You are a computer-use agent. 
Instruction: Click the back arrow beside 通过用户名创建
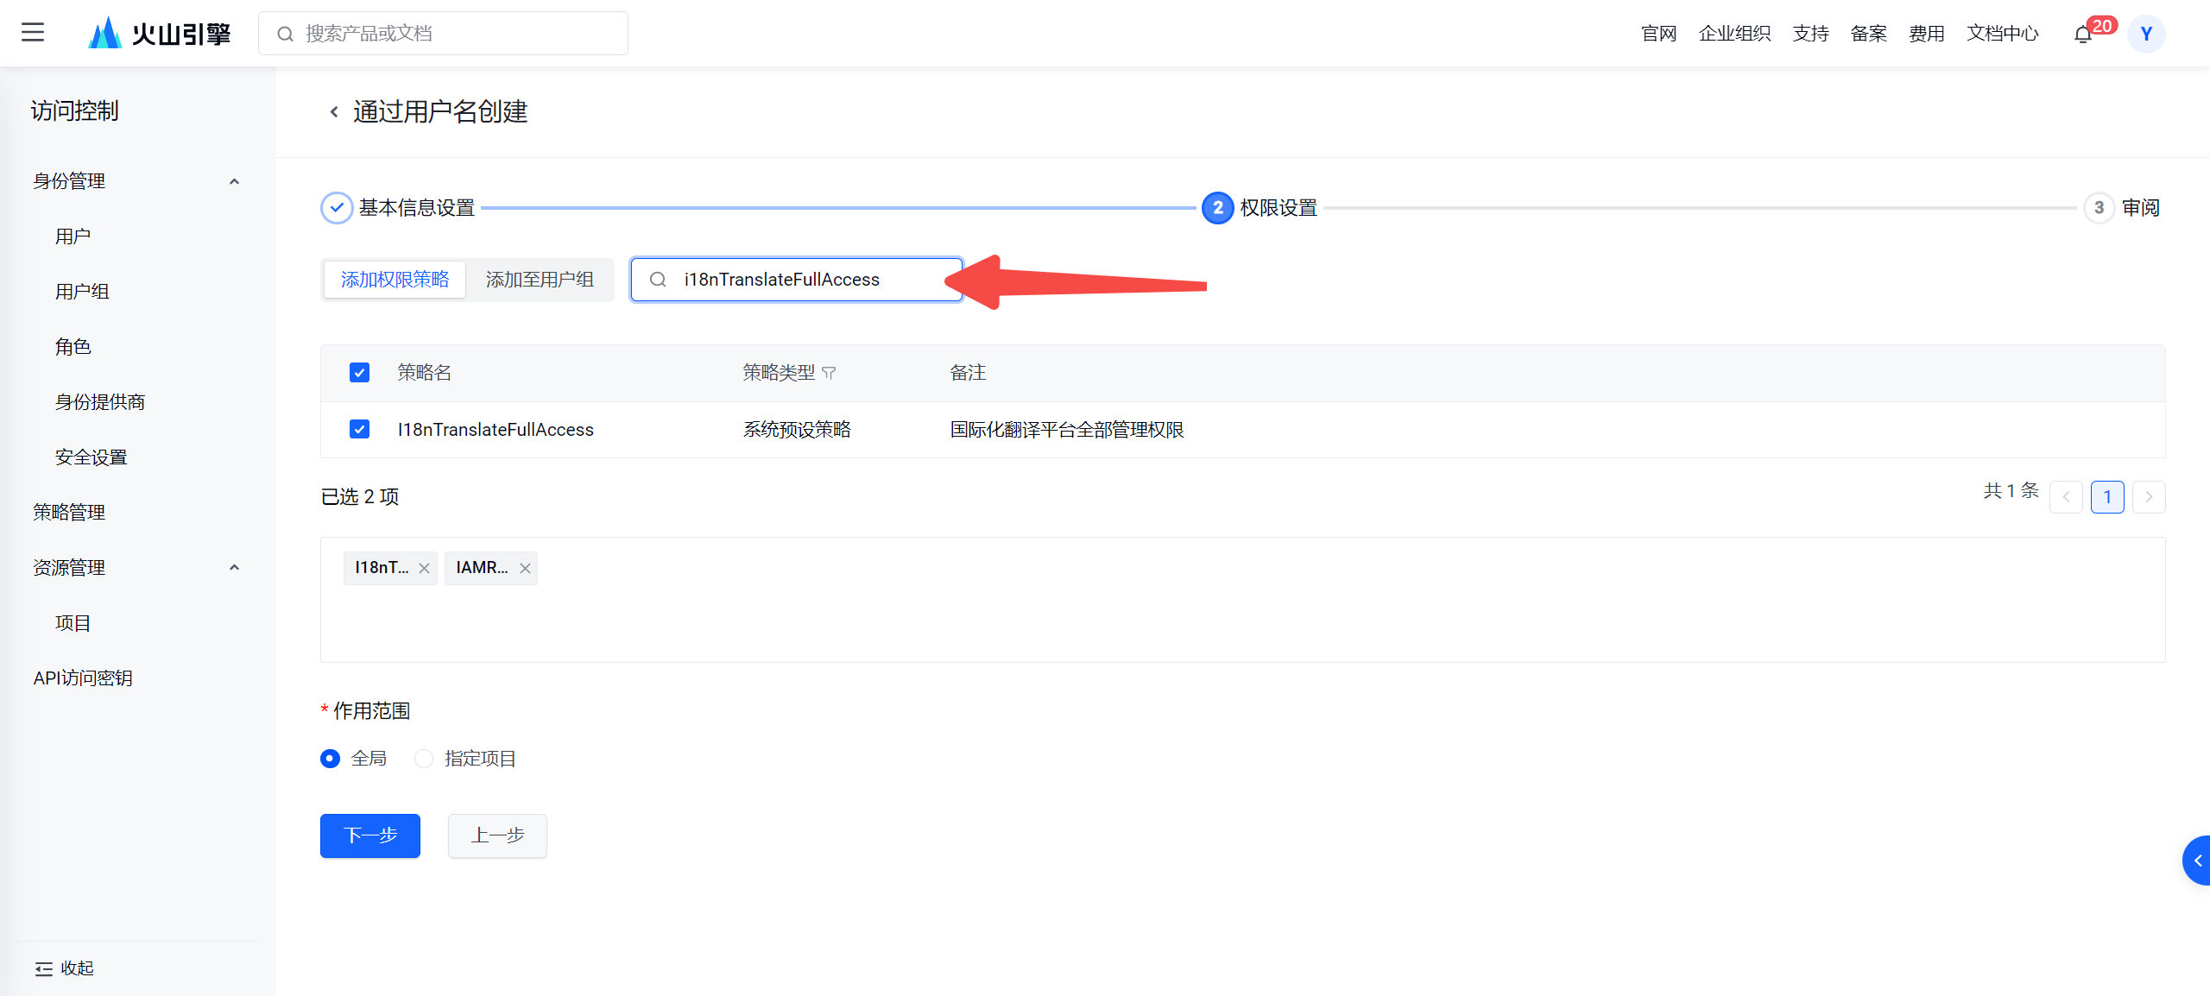[x=334, y=111]
